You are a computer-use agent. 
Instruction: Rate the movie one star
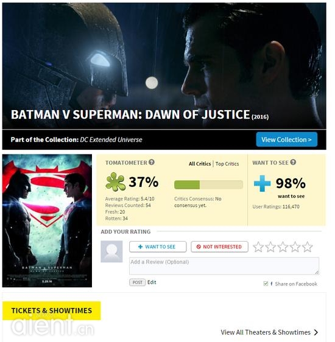pyautogui.click(x=258, y=246)
